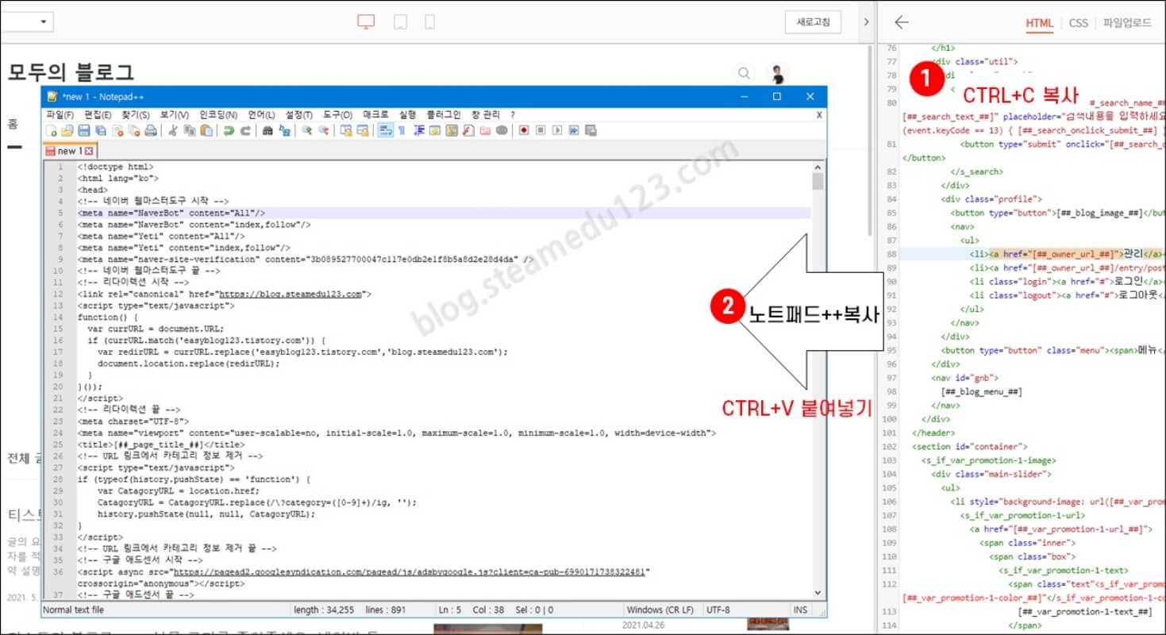Create a new file in Notepad++
The width and height of the screenshot is (1166, 635).
click(51, 132)
